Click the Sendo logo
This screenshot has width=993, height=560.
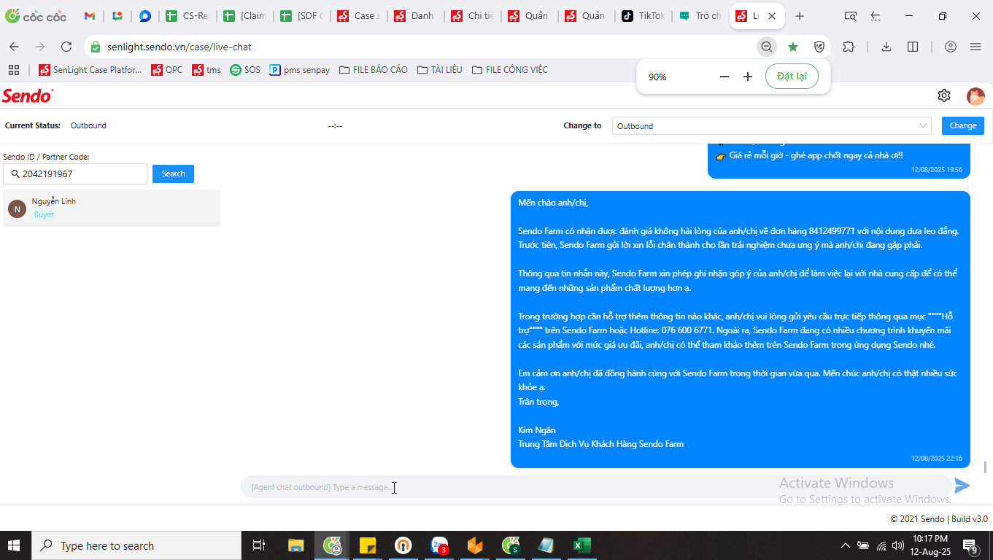point(28,96)
